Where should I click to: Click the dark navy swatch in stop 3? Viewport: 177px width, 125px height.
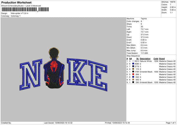(133, 66)
